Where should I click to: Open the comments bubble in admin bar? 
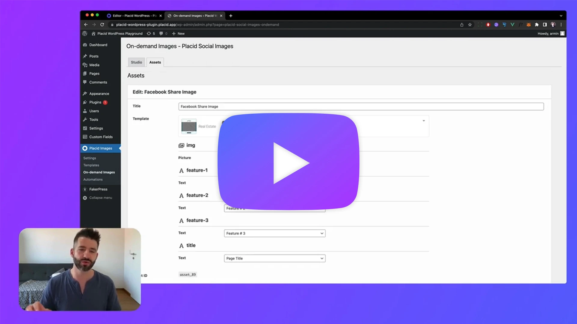(163, 34)
